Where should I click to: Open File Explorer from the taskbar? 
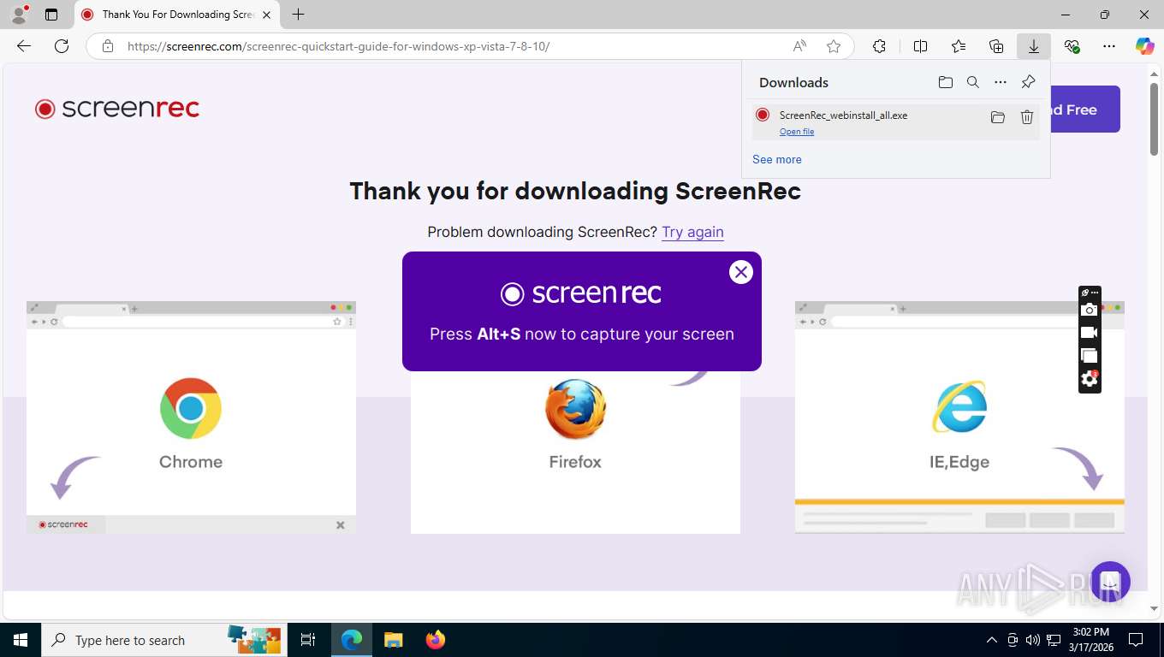click(394, 640)
